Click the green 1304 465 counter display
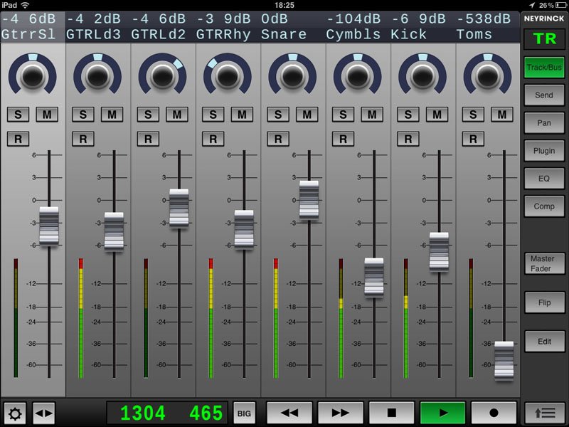The width and height of the screenshot is (569, 427). pyautogui.click(x=167, y=413)
